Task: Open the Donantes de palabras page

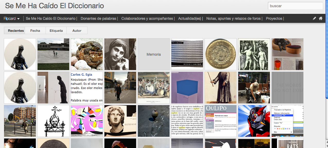Action: point(99,18)
